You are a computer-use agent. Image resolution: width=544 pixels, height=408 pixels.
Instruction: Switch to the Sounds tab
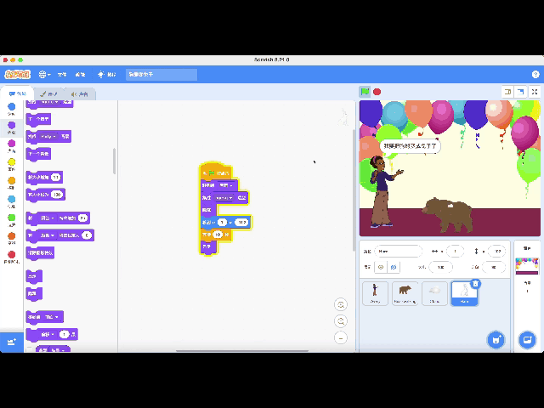point(79,93)
